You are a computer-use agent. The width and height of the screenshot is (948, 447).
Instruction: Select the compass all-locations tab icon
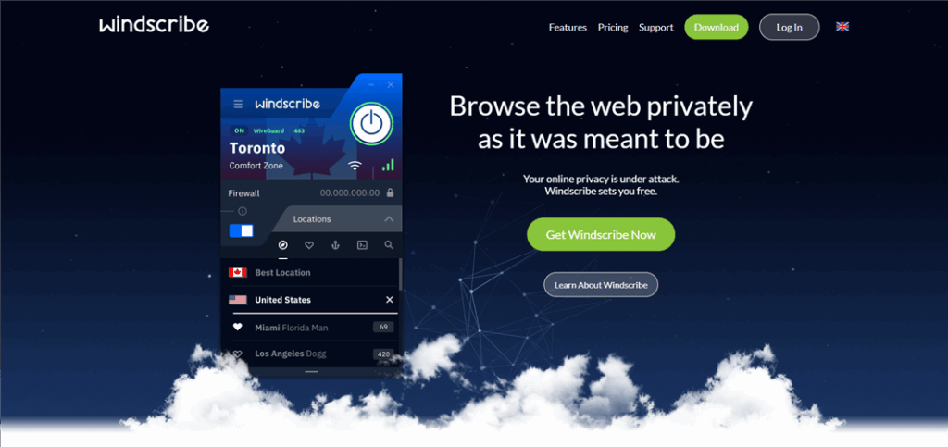pos(282,245)
